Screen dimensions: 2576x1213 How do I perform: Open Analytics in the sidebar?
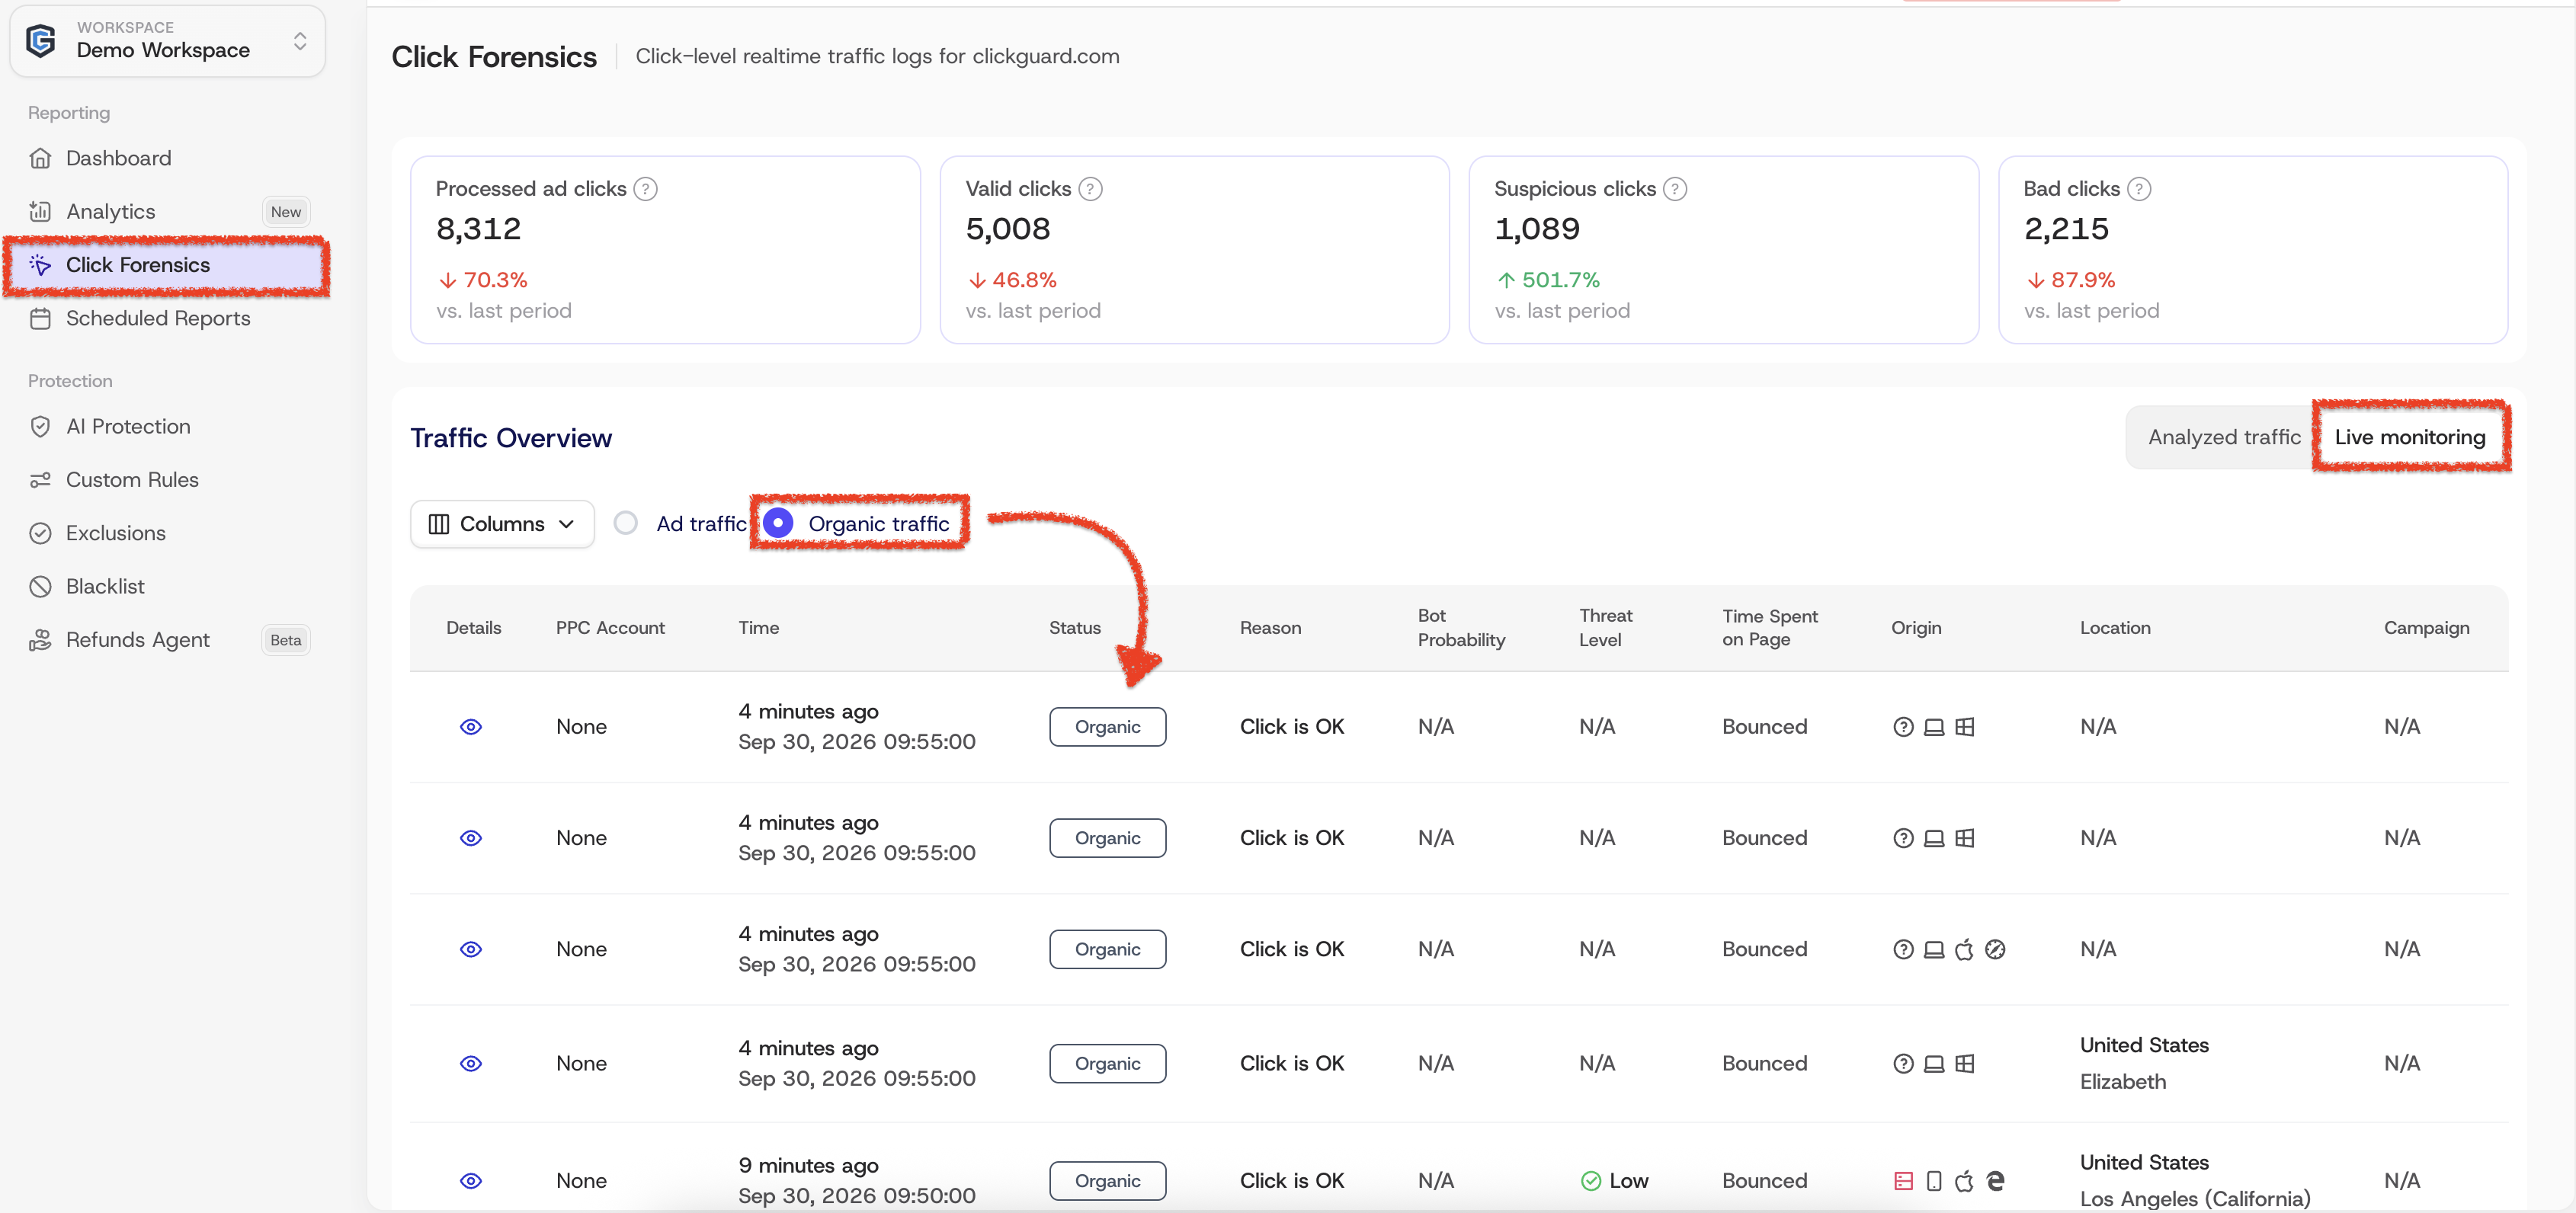pyautogui.click(x=110, y=211)
